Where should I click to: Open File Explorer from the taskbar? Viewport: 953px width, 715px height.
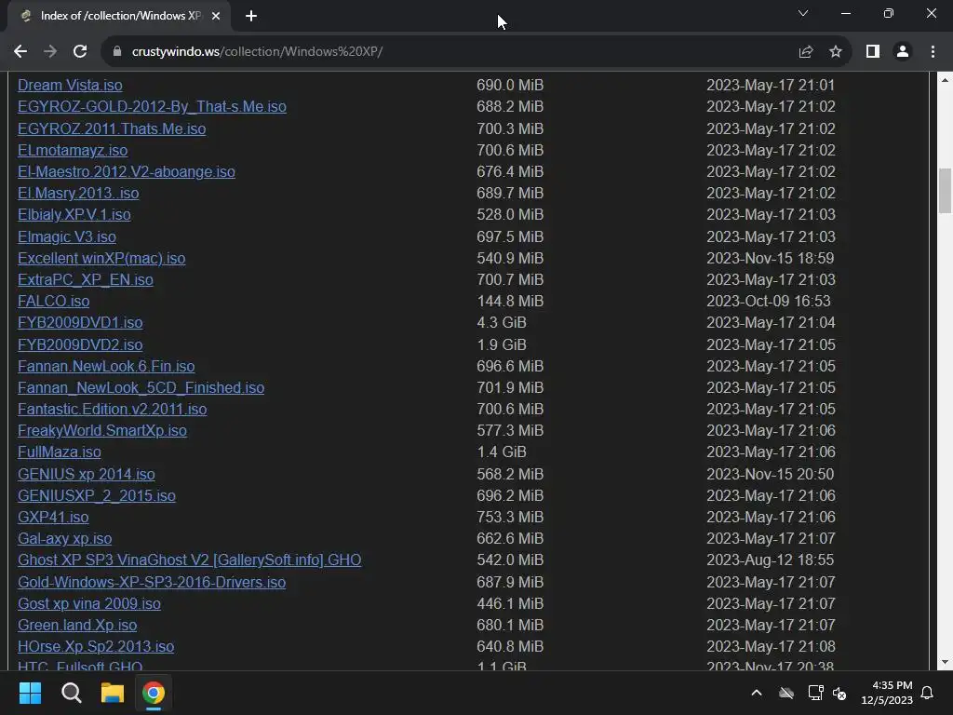(113, 693)
